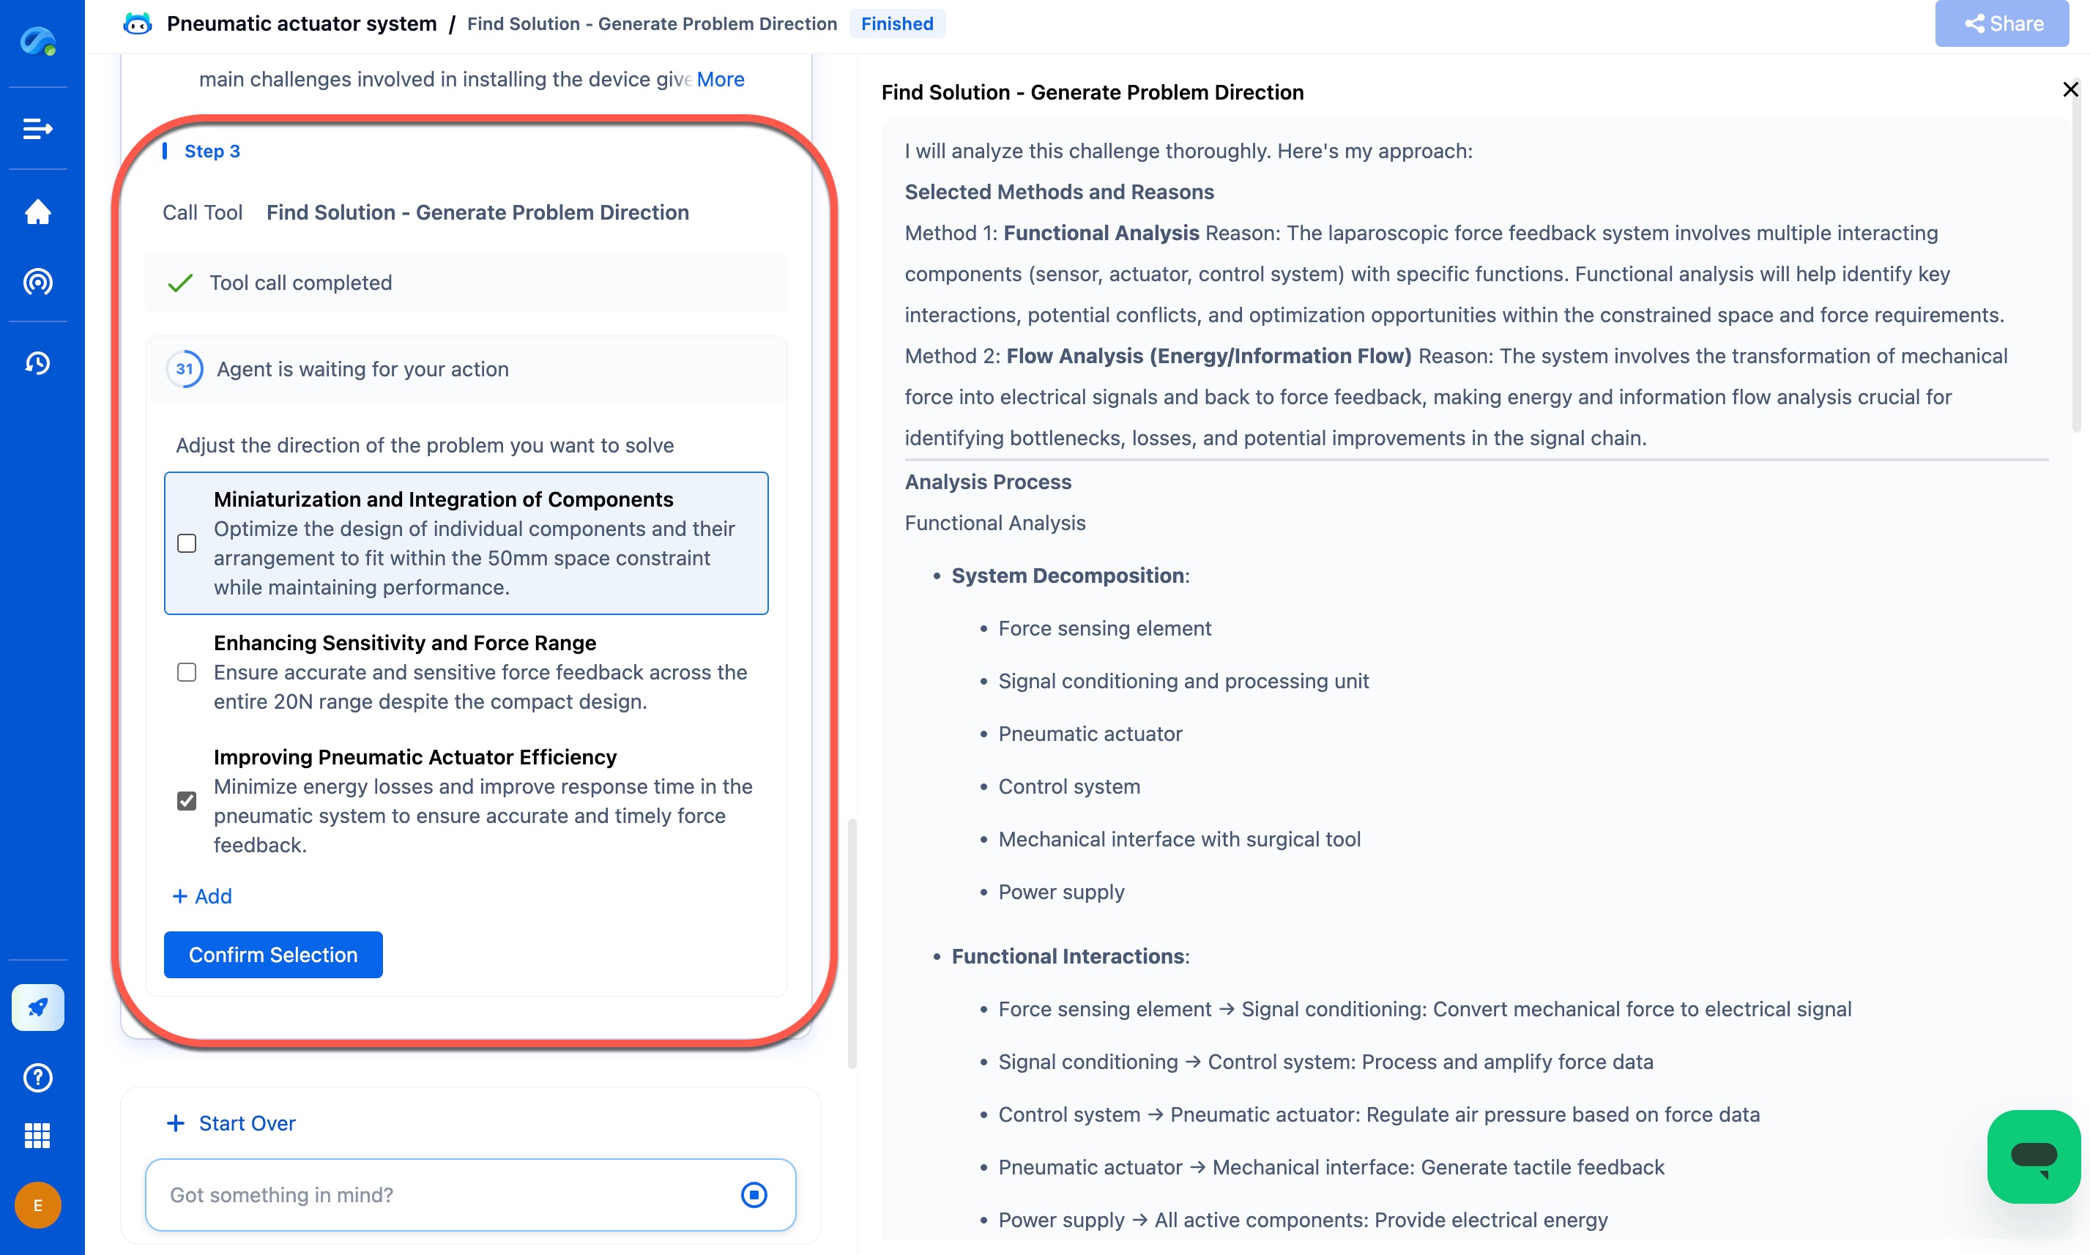Expand truncated text with More link
The height and width of the screenshot is (1255, 2090).
721,80
